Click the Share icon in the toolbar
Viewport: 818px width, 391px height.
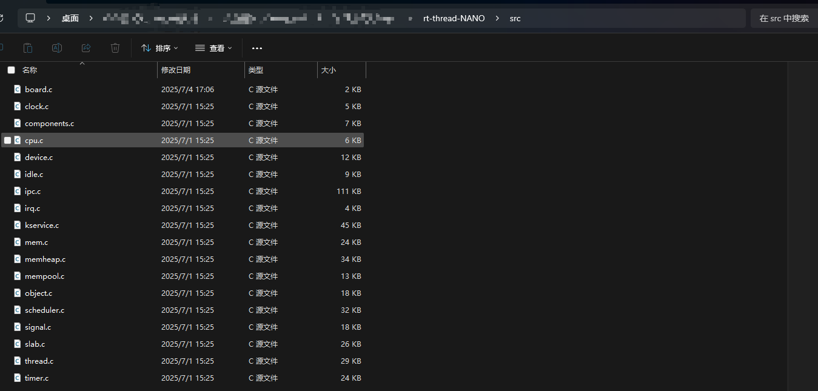86,48
